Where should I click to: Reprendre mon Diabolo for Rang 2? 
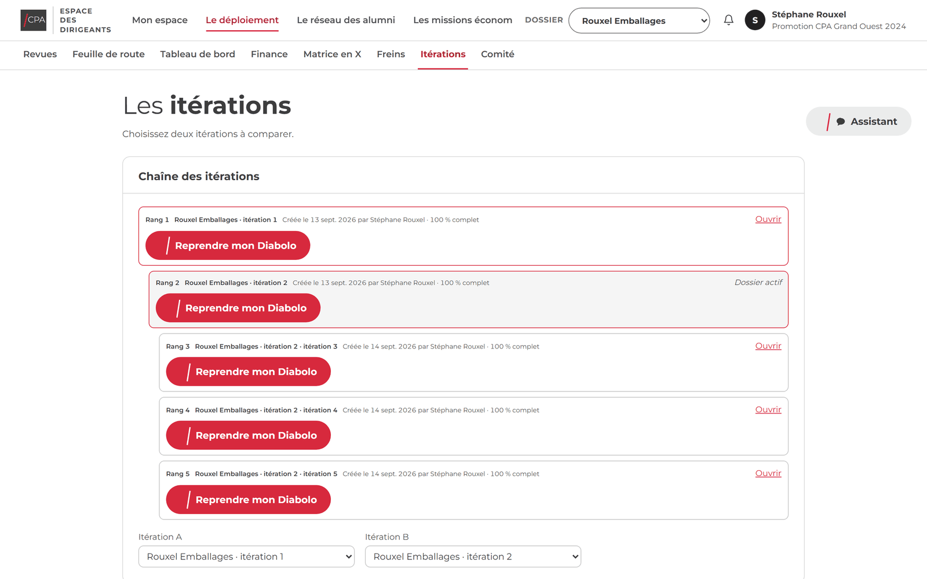coord(238,308)
